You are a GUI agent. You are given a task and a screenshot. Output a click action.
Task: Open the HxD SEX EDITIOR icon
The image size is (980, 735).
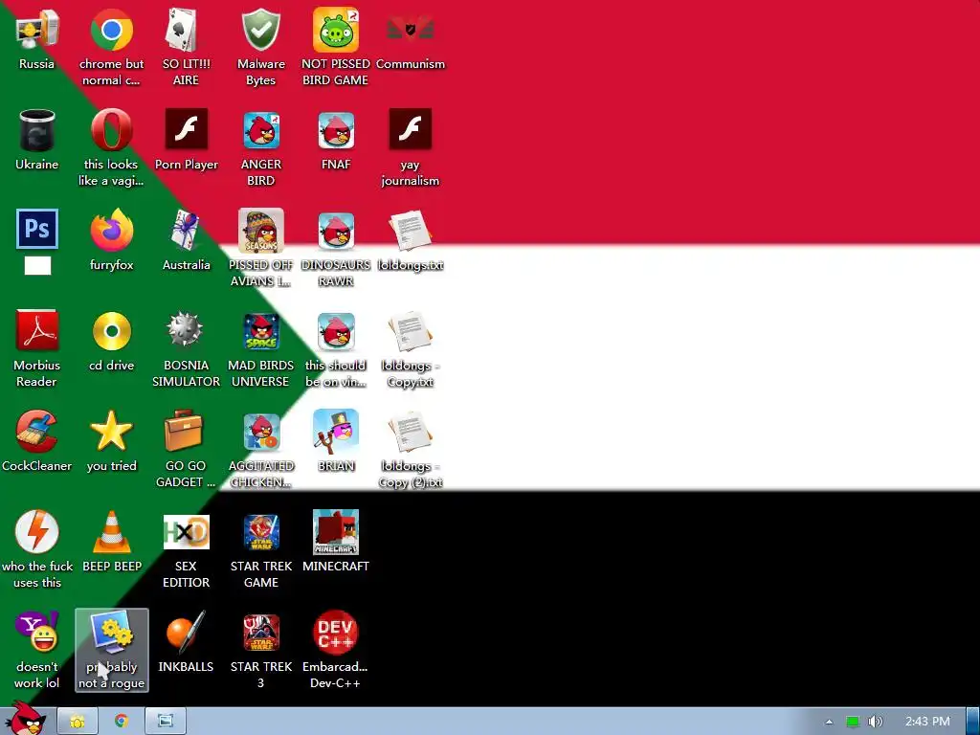tap(186, 532)
